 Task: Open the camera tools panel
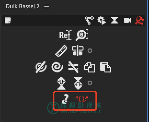[x=128, y=20]
